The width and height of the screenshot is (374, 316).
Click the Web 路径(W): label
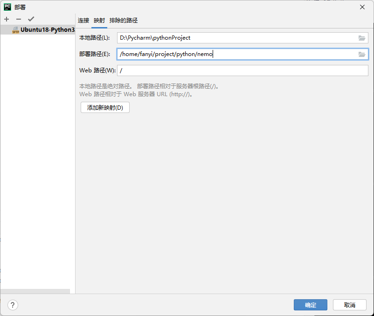97,70
